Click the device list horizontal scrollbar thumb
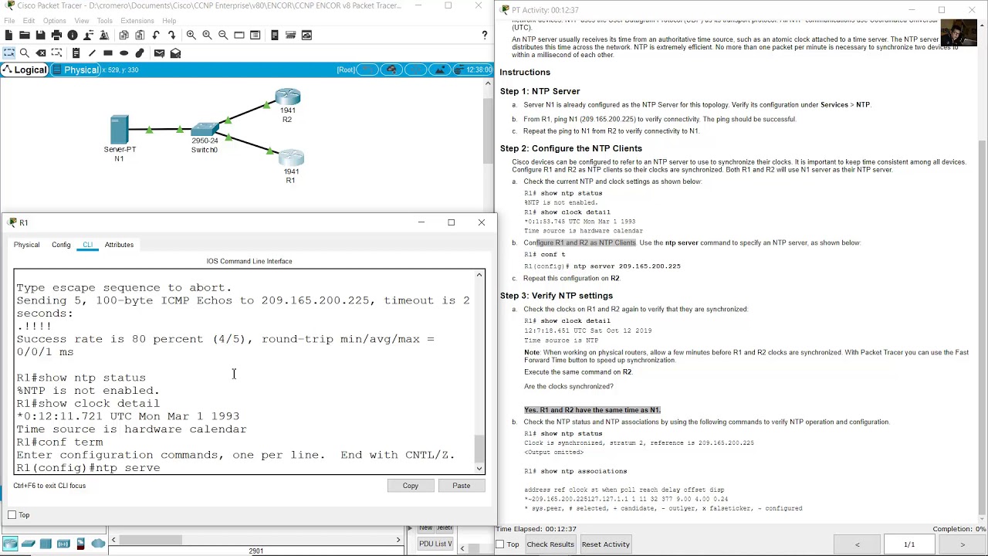Viewport: 988px width, 556px height. (151, 540)
